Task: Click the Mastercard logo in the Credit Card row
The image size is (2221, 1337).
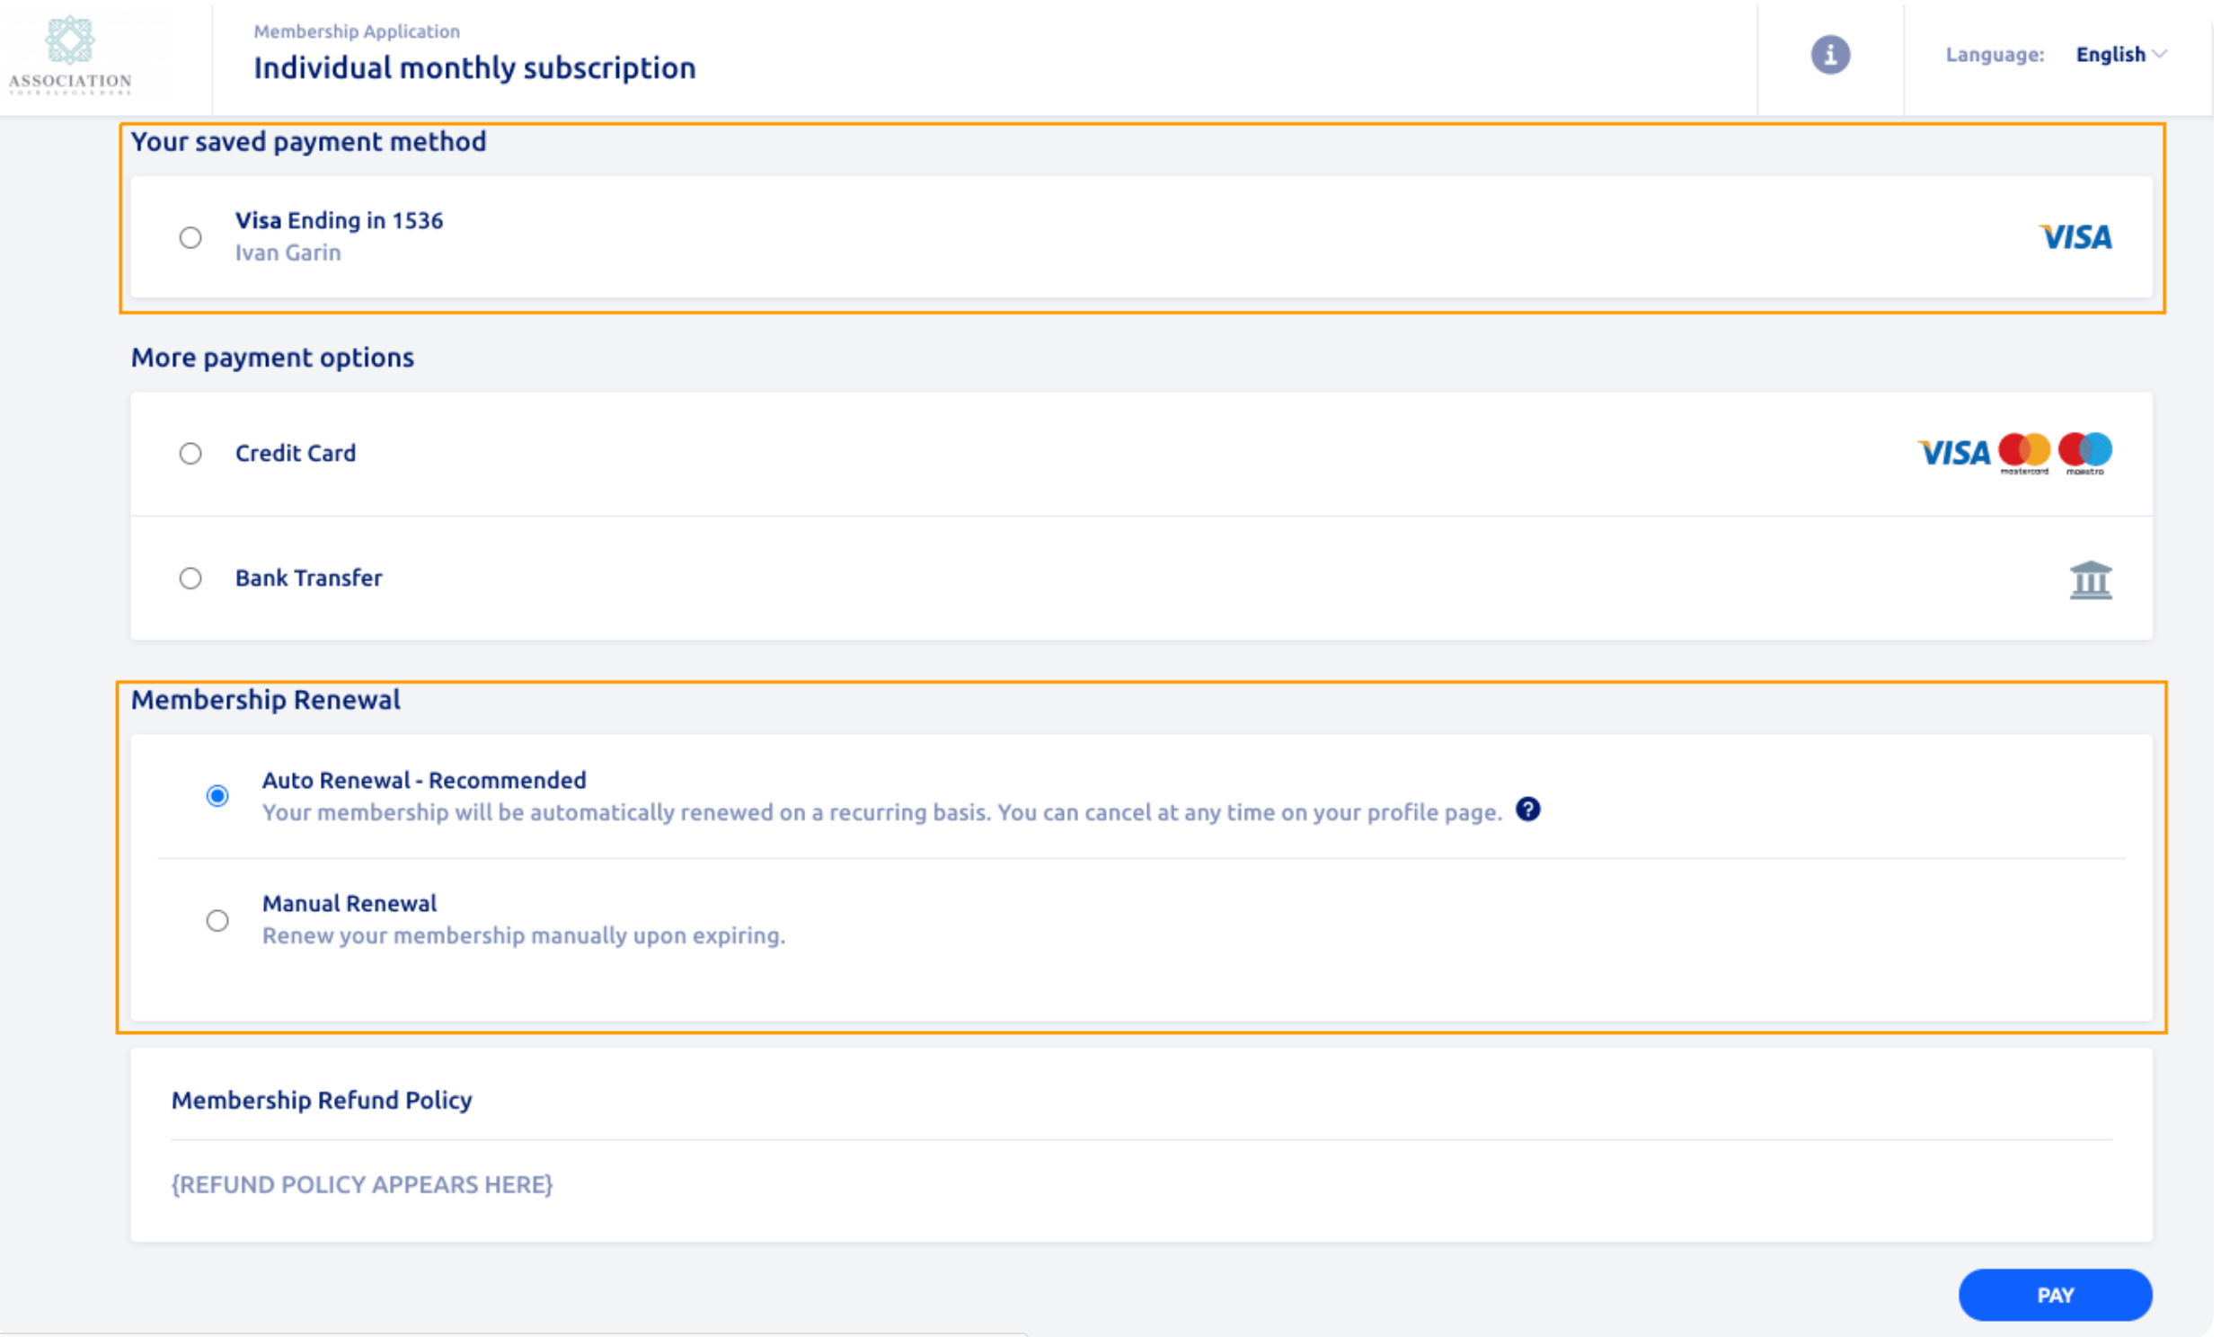Action: click(2022, 452)
